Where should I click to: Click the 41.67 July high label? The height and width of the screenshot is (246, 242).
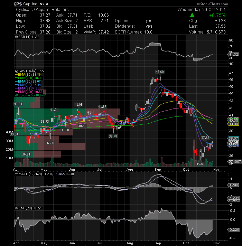click(x=102, y=107)
